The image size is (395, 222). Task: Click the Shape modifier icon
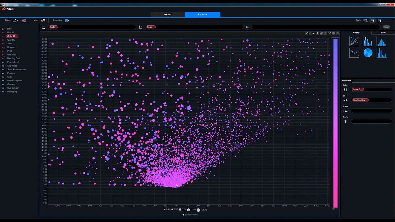tap(346, 111)
